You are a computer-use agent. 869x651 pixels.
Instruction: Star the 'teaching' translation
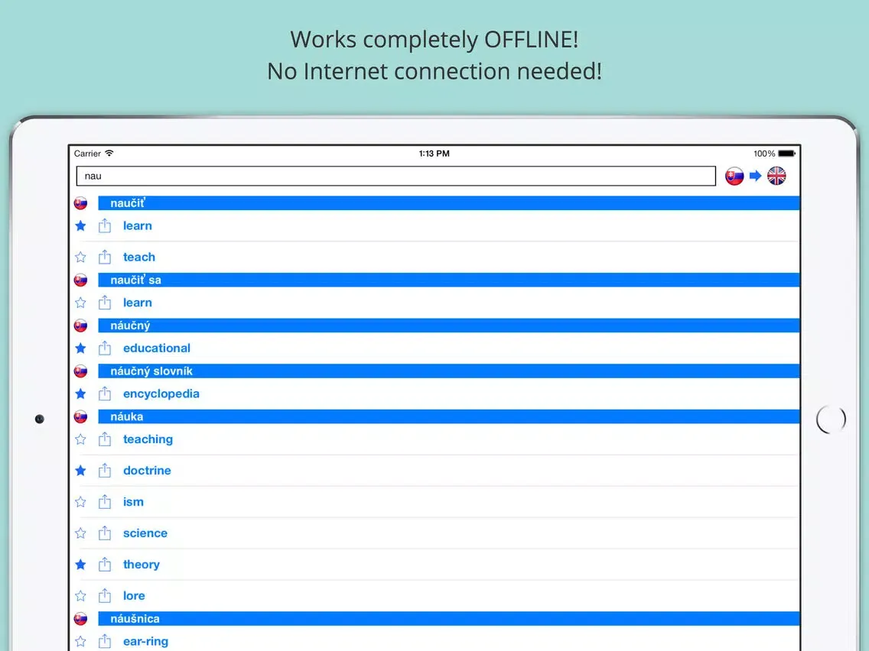point(81,439)
